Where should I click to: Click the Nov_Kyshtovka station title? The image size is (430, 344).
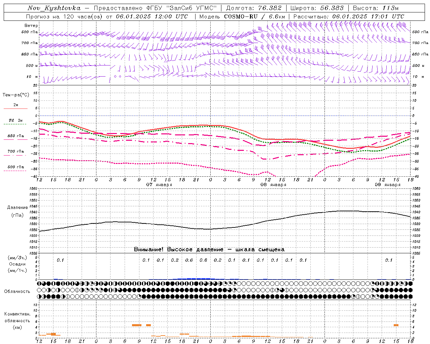click(54, 8)
